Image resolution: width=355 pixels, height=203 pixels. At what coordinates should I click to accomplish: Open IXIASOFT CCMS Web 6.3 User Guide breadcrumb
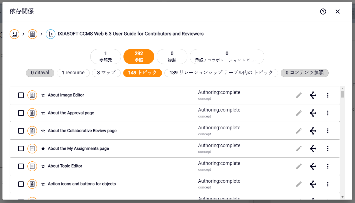(131, 34)
